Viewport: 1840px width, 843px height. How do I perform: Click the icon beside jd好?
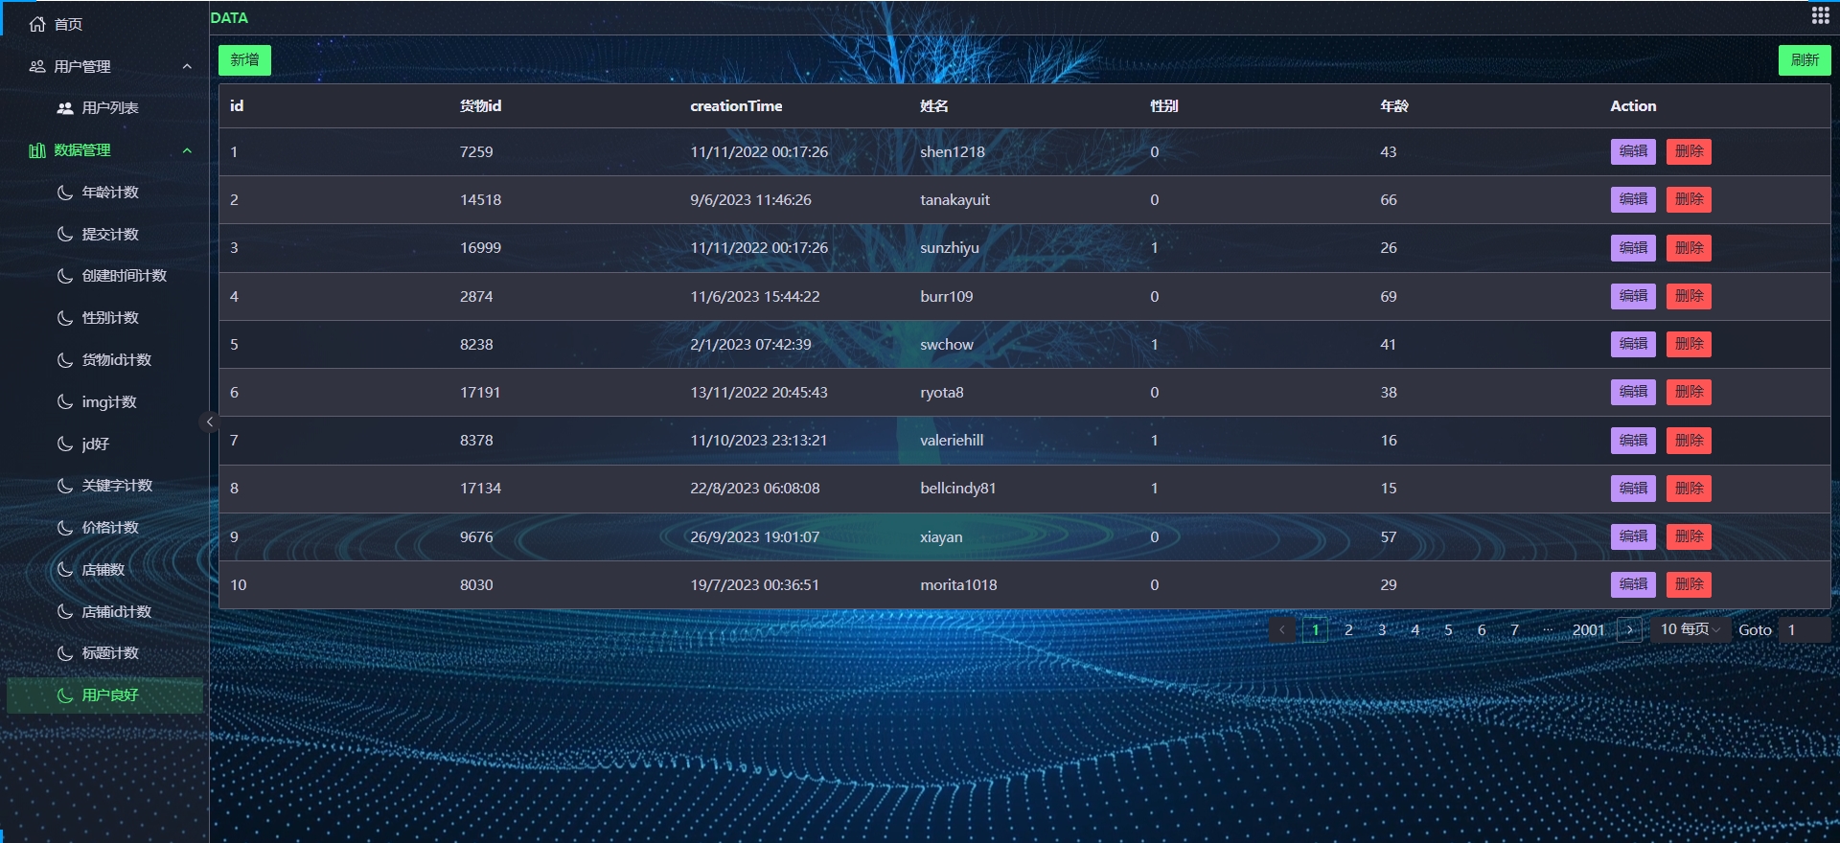coord(65,444)
